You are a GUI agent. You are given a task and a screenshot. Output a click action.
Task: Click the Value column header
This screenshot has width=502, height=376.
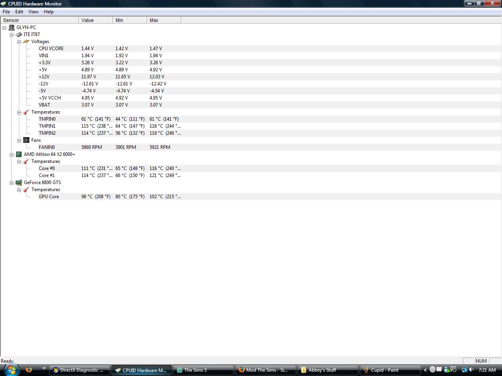point(96,20)
